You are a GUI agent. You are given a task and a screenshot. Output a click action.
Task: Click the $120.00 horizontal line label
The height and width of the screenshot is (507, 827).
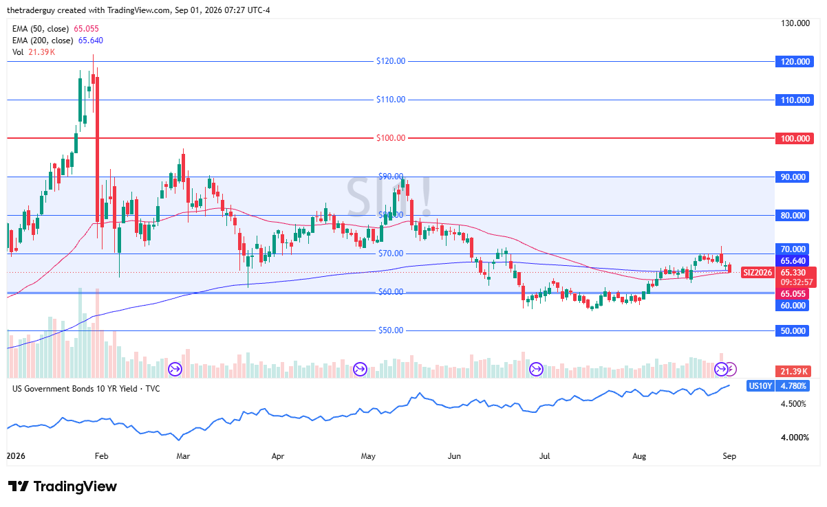pos(391,61)
